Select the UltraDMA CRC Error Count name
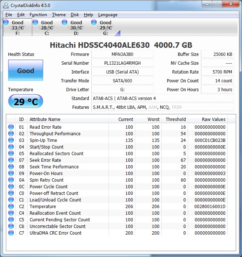 tap(56, 233)
